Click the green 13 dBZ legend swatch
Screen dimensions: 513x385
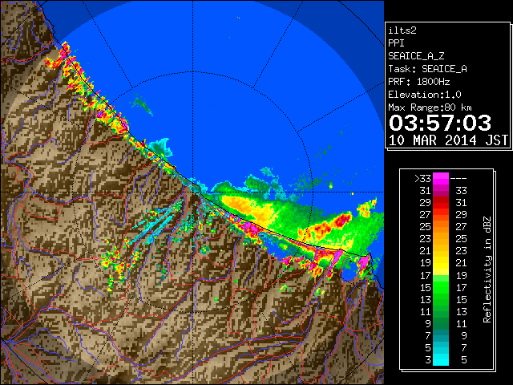tap(440, 299)
